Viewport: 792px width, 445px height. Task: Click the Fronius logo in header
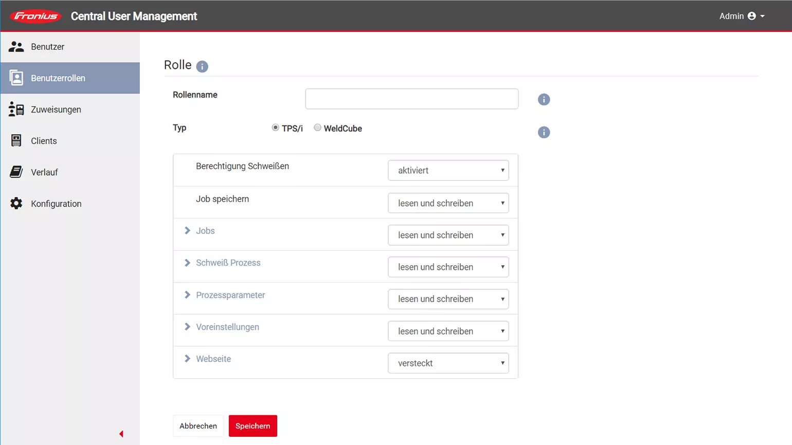point(35,16)
